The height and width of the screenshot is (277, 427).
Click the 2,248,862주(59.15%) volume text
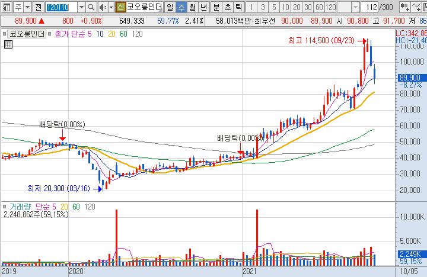click(x=36, y=214)
